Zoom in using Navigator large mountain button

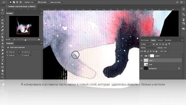39,39
